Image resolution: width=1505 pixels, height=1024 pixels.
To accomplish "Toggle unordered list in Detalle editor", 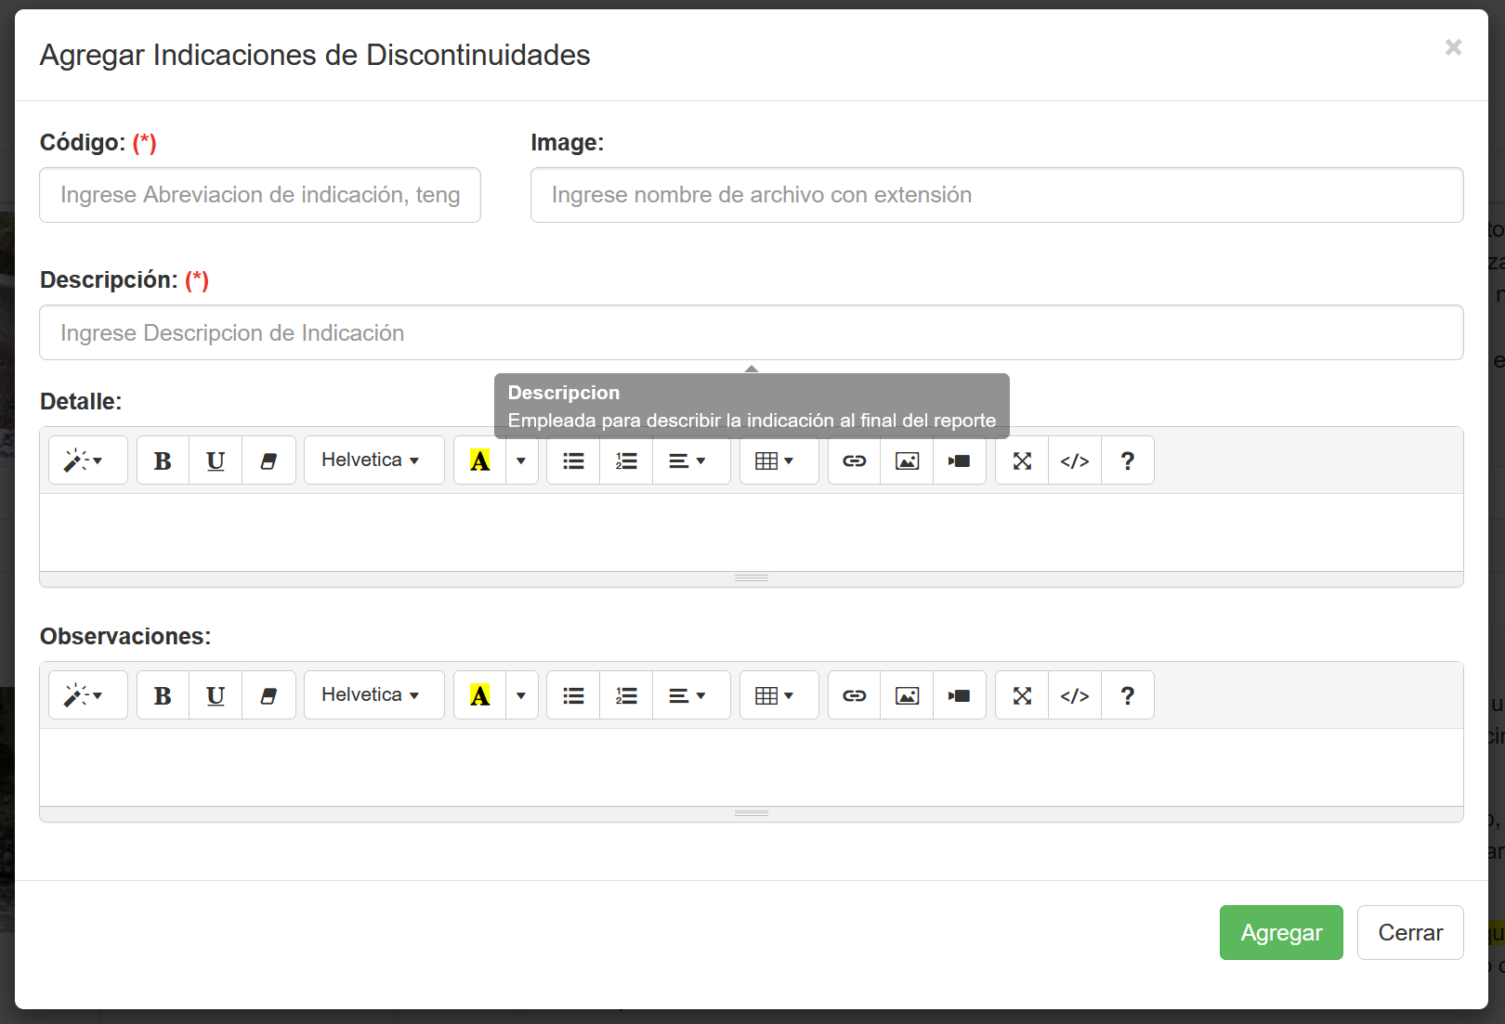I will coord(573,460).
